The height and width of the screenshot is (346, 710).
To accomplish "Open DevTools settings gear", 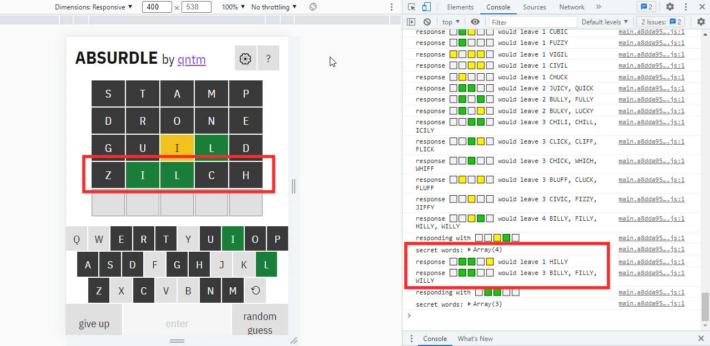I will click(670, 7).
